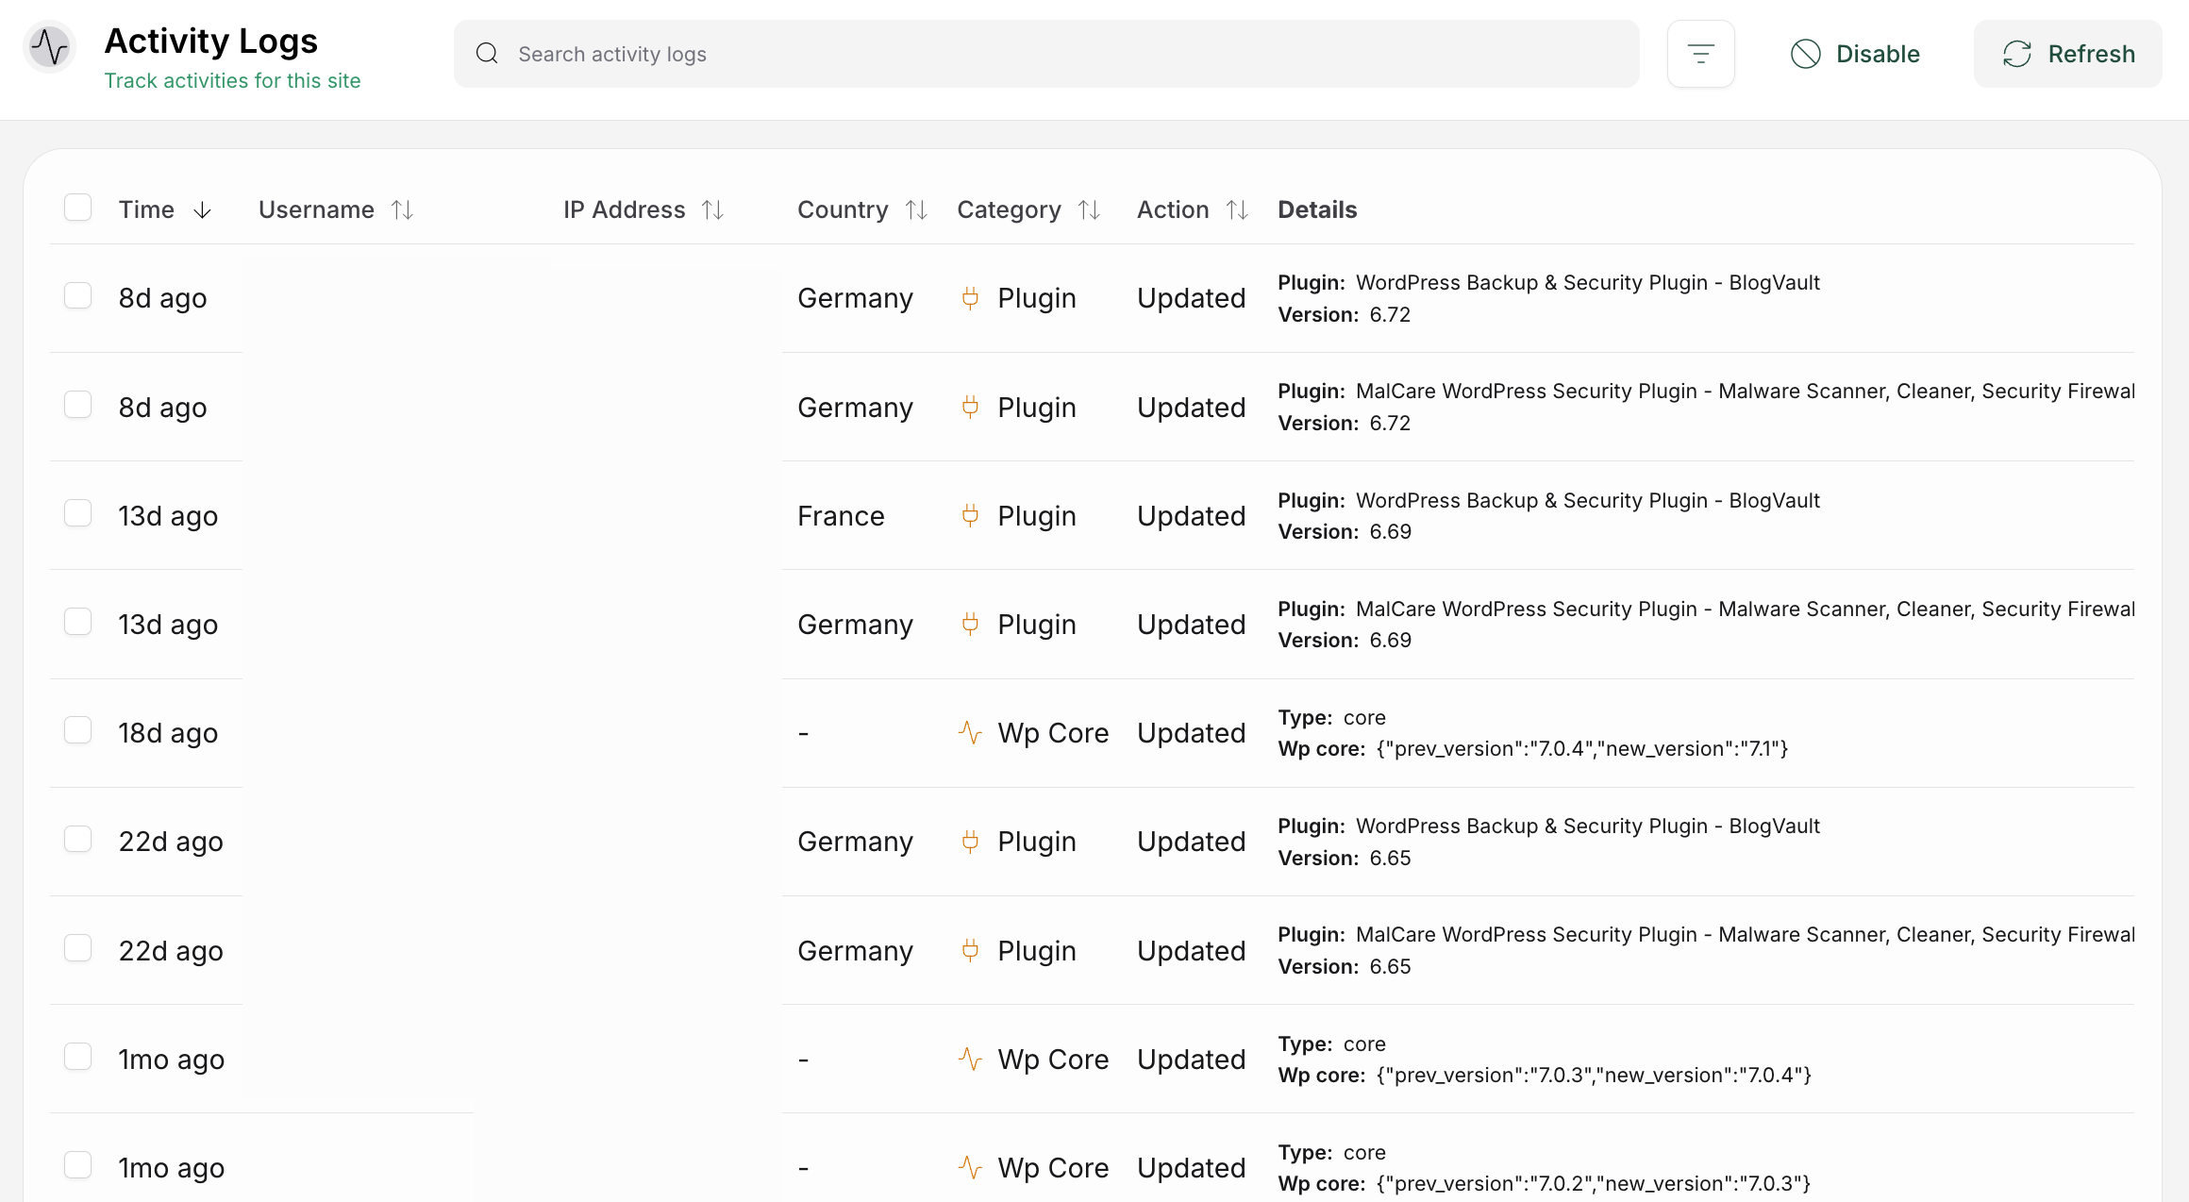Click the France country cell
Viewport: 2189px width, 1202px height.
point(841,516)
